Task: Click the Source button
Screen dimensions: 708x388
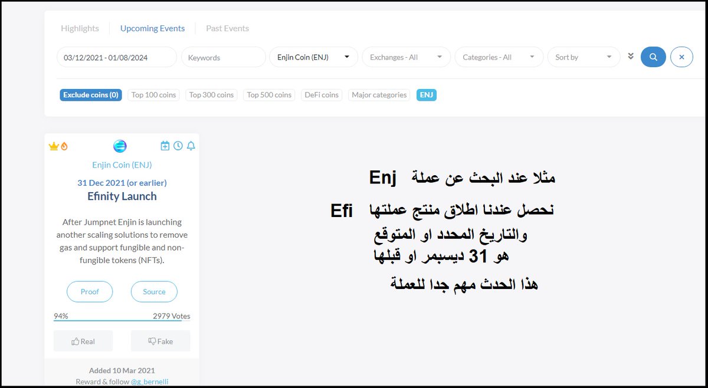Action: 154,292
